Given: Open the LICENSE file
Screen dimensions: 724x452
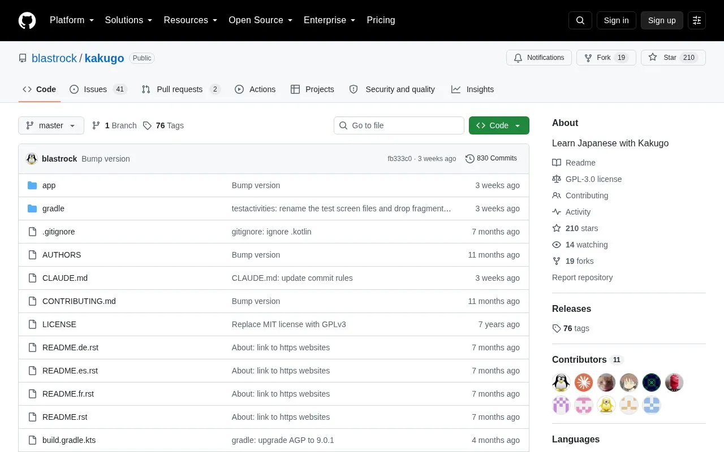Looking at the screenshot, I should pyautogui.click(x=59, y=324).
